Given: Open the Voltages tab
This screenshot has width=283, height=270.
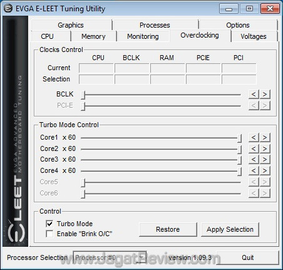Looking at the screenshot, I should tap(254, 36).
